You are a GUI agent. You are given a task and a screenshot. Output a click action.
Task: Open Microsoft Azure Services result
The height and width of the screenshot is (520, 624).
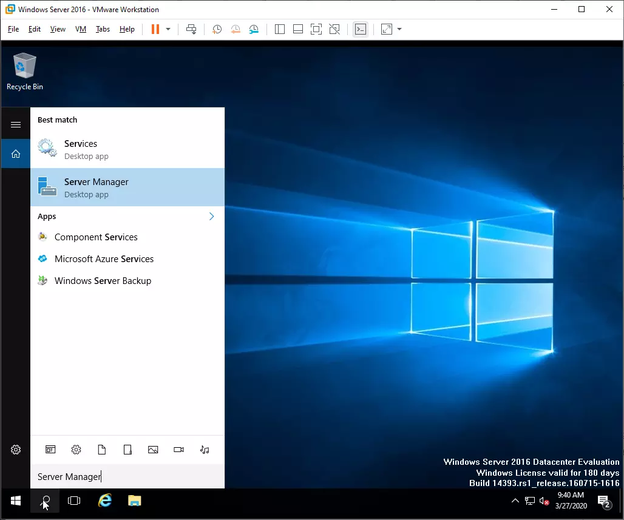click(127, 259)
